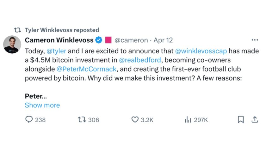The height and width of the screenshot is (151, 272).
Task: Click the Cameron Winklevoss display name
Action: tap(59, 40)
